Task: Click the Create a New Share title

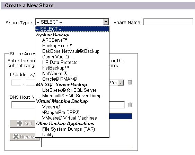Action: coord(29,6)
